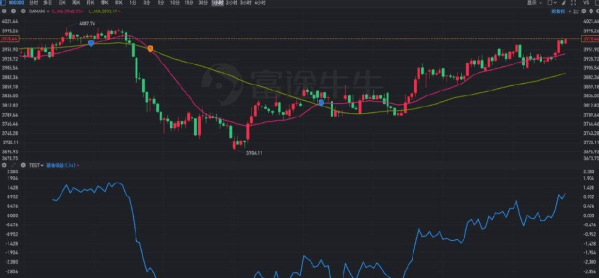Select the 10分 interval
599x278 pixels.
(175, 3)
